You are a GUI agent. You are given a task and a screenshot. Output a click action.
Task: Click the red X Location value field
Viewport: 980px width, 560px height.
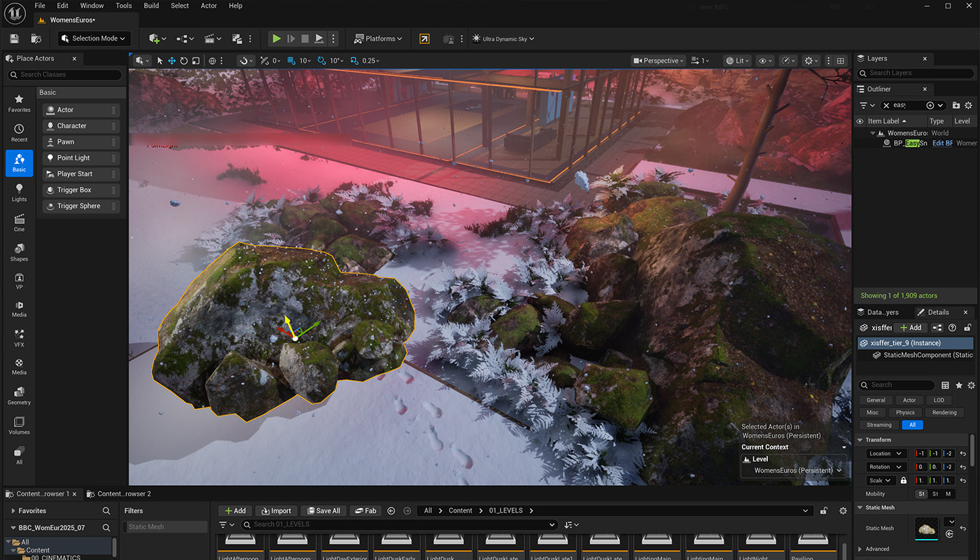tap(920, 454)
